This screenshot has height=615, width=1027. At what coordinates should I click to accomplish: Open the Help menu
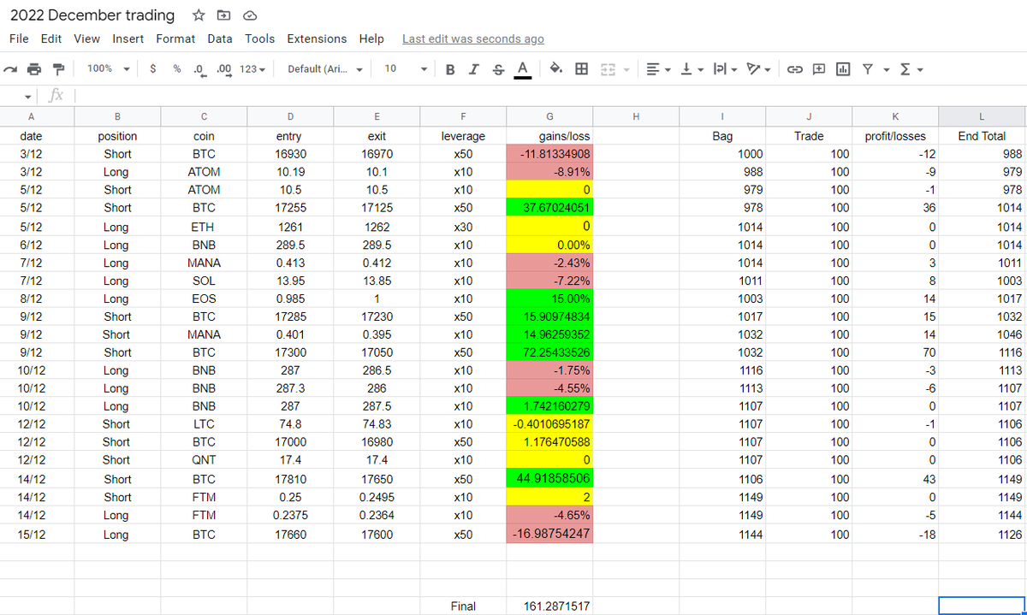point(371,38)
